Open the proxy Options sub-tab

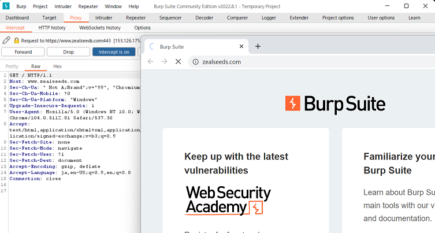[x=142, y=28]
